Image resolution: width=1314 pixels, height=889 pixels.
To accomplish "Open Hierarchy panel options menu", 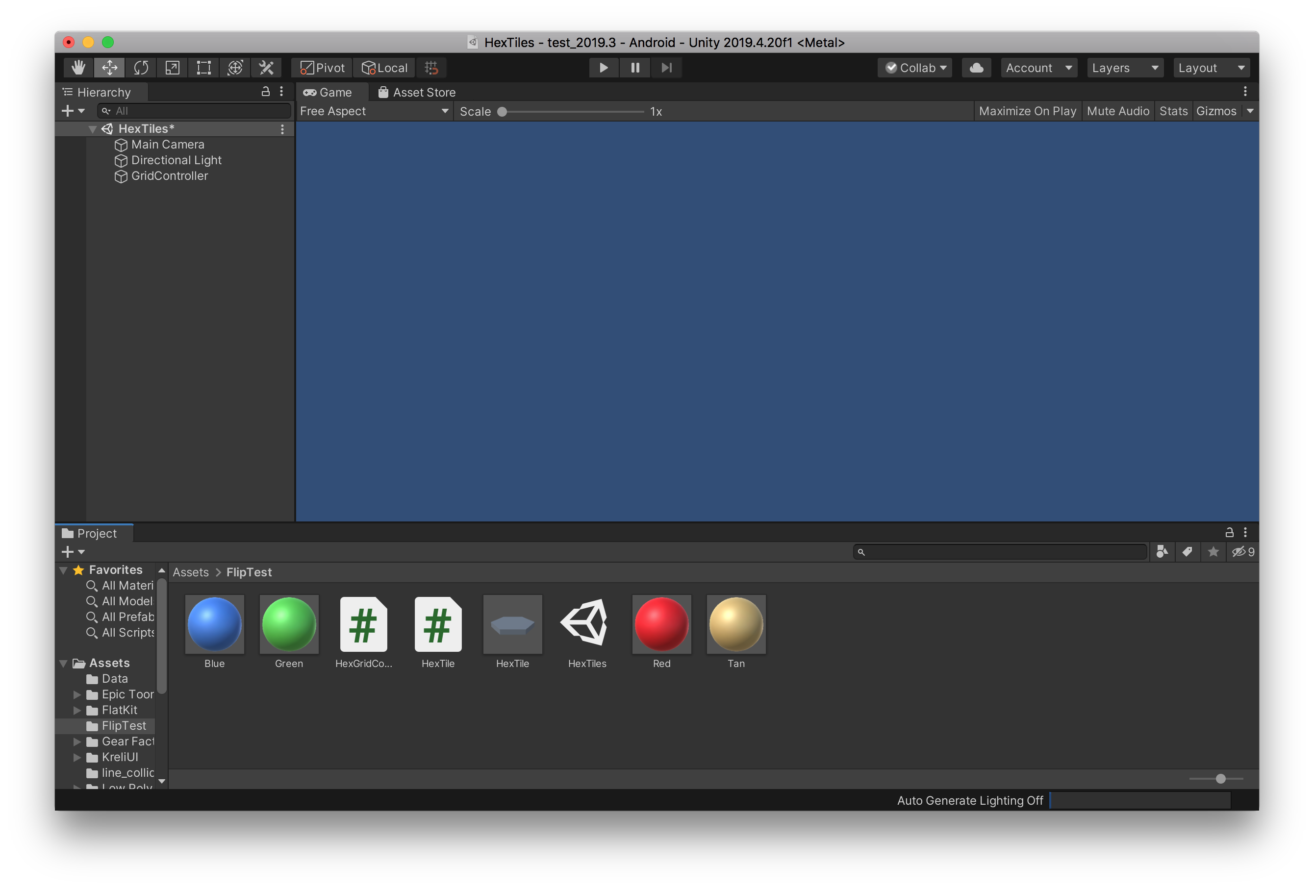I will tap(281, 92).
